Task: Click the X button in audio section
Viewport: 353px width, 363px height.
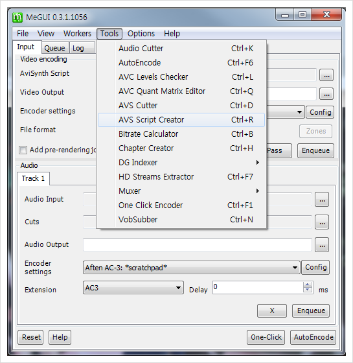Action: coord(272,310)
